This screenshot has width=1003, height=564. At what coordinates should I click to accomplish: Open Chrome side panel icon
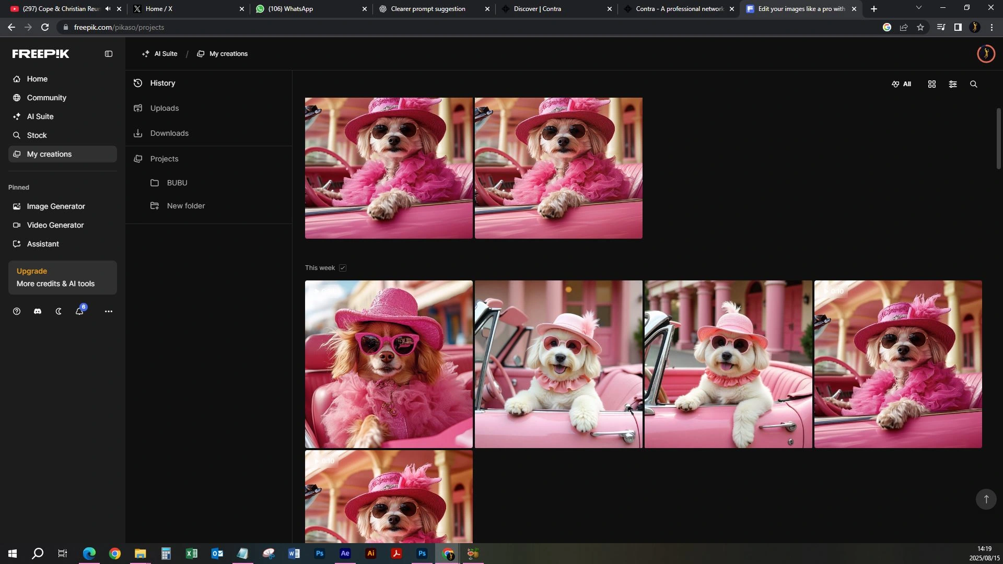[958, 27]
